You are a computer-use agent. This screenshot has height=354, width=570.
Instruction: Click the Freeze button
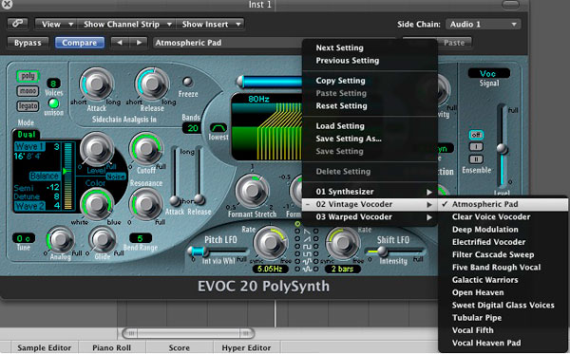tap(187, 82)
